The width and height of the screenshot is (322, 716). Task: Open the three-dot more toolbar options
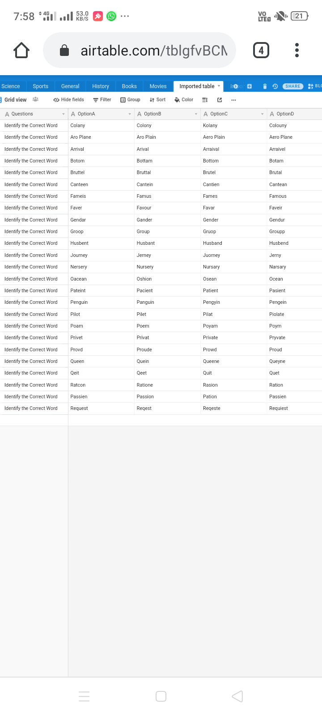coord(233,100)
